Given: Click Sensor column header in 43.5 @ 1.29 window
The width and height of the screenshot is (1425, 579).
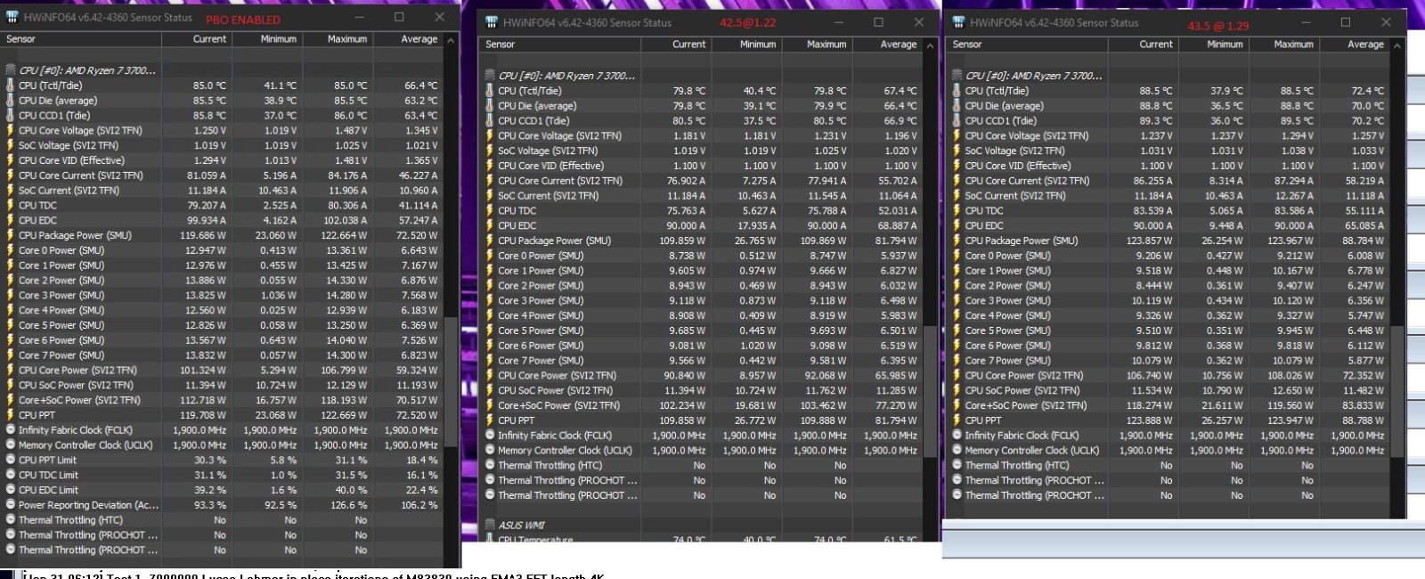Looking at the screenshot, I should [1027, 44].
